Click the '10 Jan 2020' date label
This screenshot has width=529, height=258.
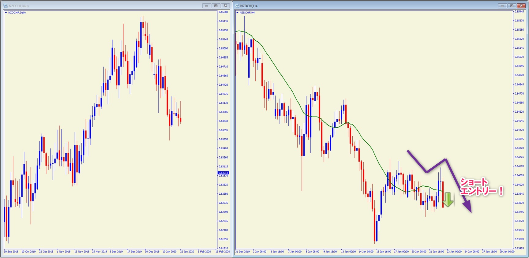pos(170,252)
